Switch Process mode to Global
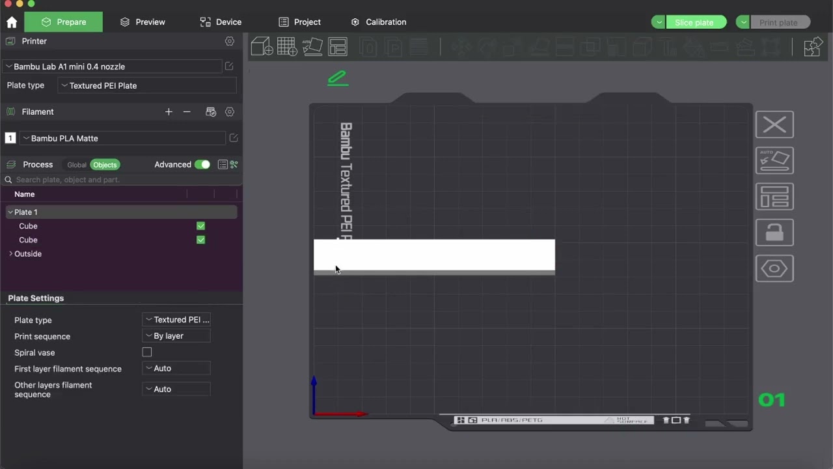833x469 pixels. point(76,165)
